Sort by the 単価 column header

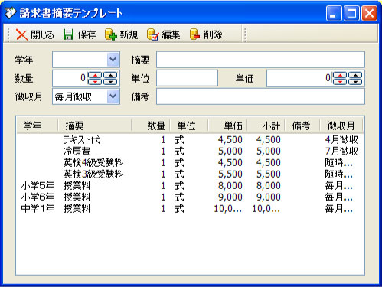(x=227, y=126)
